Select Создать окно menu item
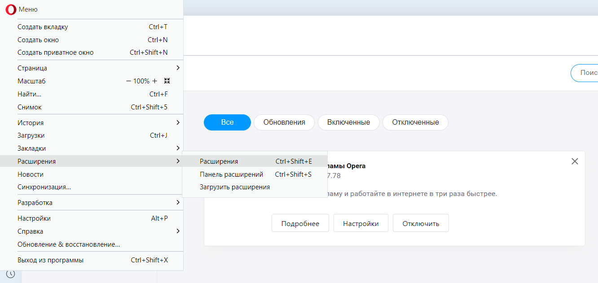 click(x=92, y=40)
